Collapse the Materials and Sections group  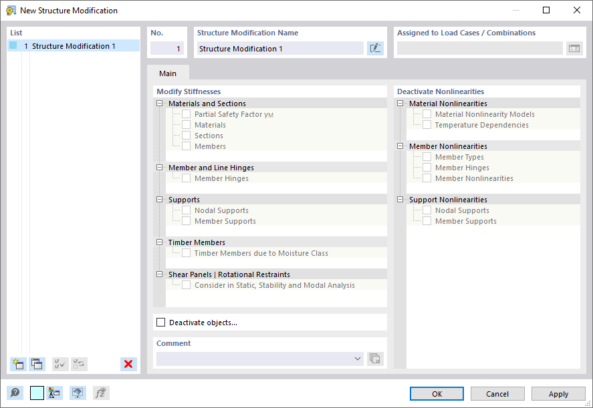[x=158, y=104]
